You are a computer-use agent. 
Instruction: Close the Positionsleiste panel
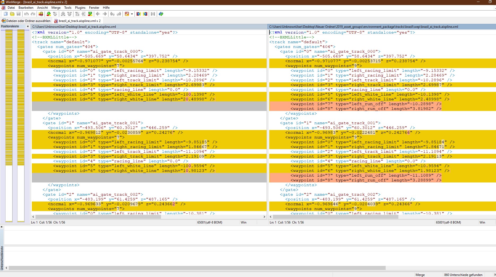(28, 26)
